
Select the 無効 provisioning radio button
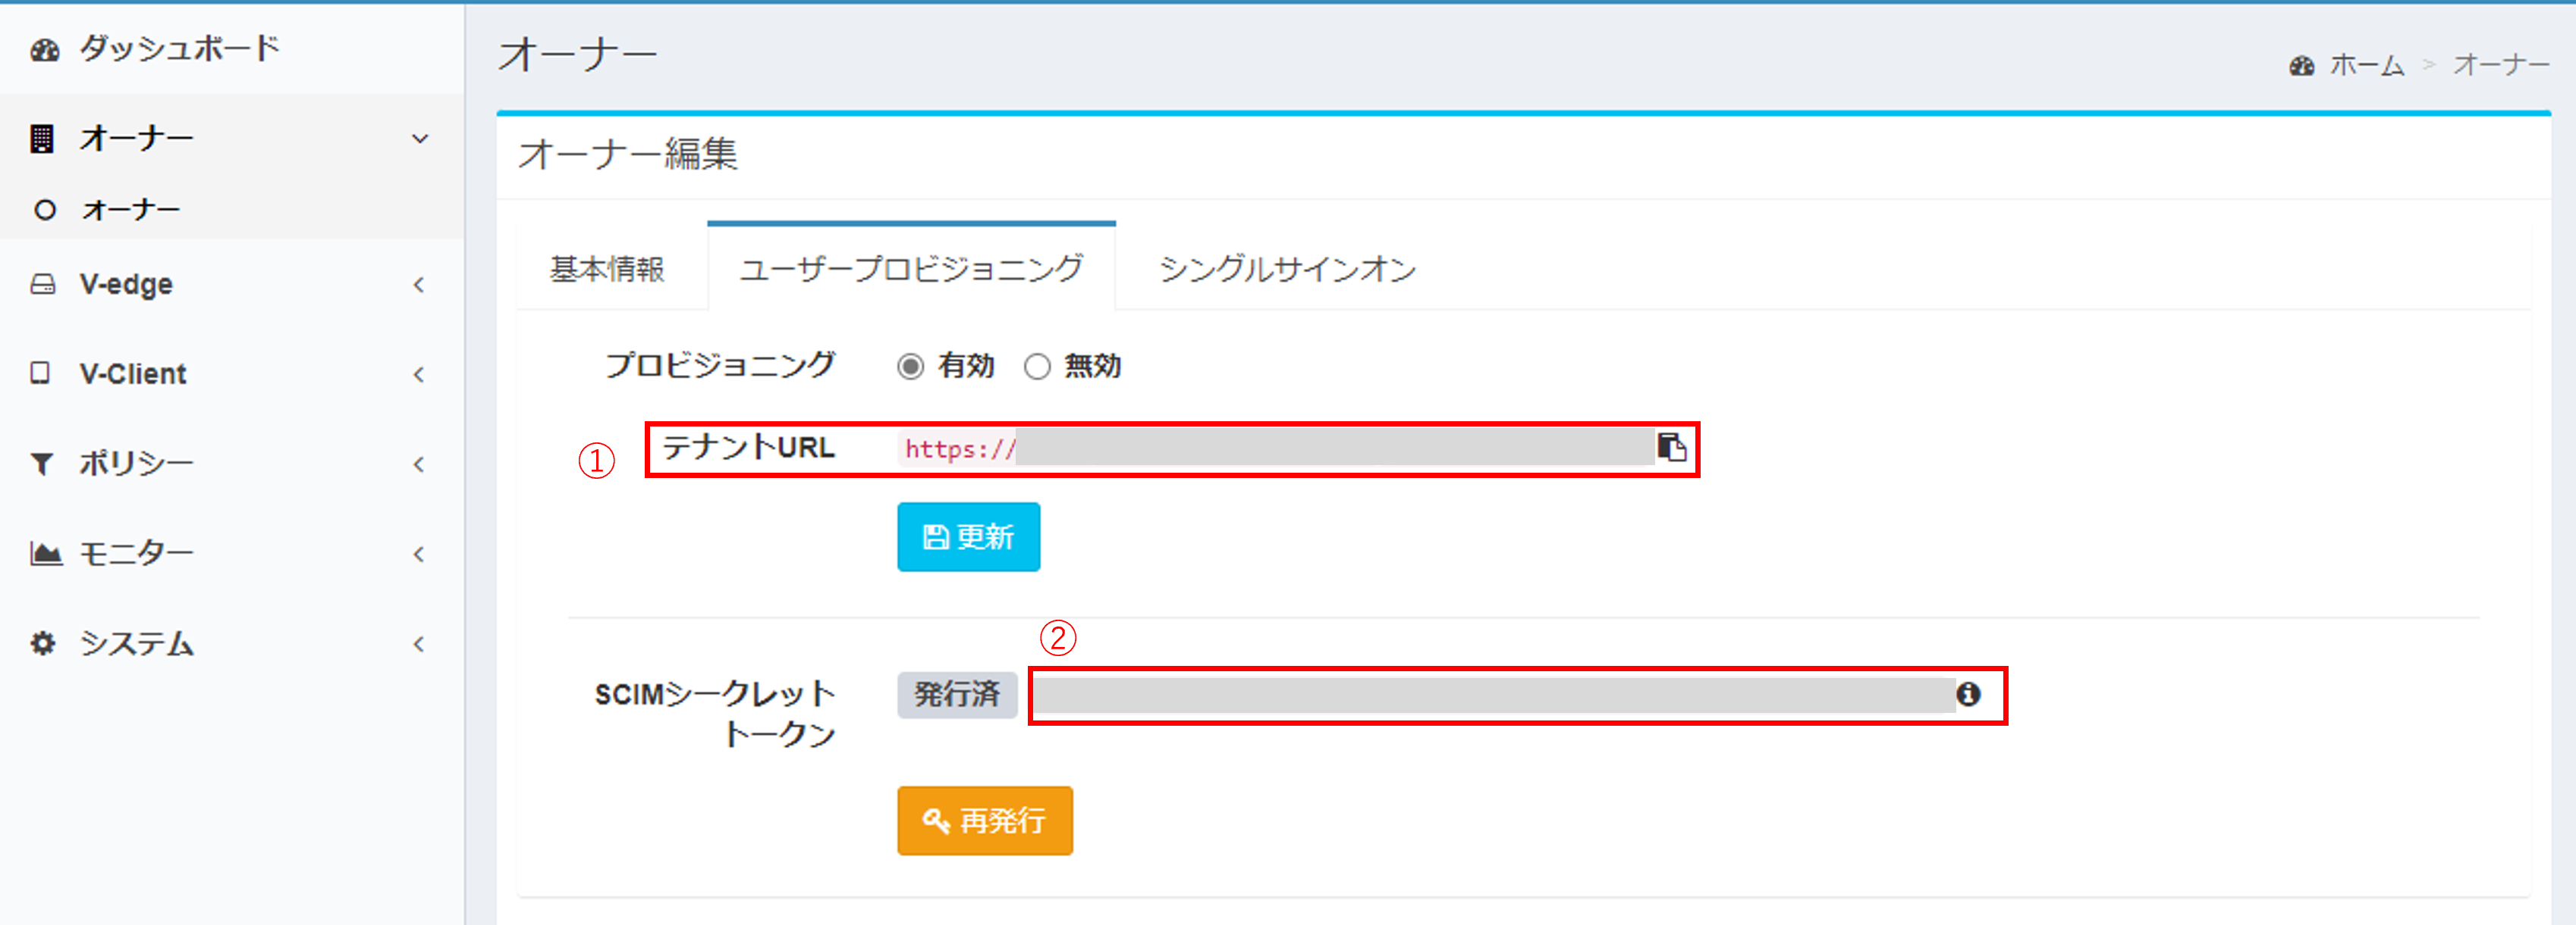coord(1037,367)
